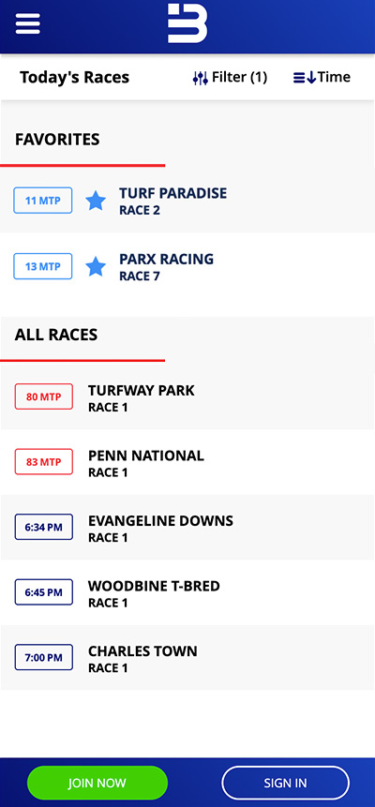Open Penn National Race 1
The image size is (375, 807).
point(187,462)
